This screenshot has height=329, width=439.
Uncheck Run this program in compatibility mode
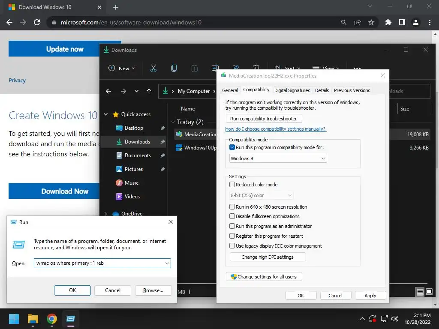click(232, 147)
